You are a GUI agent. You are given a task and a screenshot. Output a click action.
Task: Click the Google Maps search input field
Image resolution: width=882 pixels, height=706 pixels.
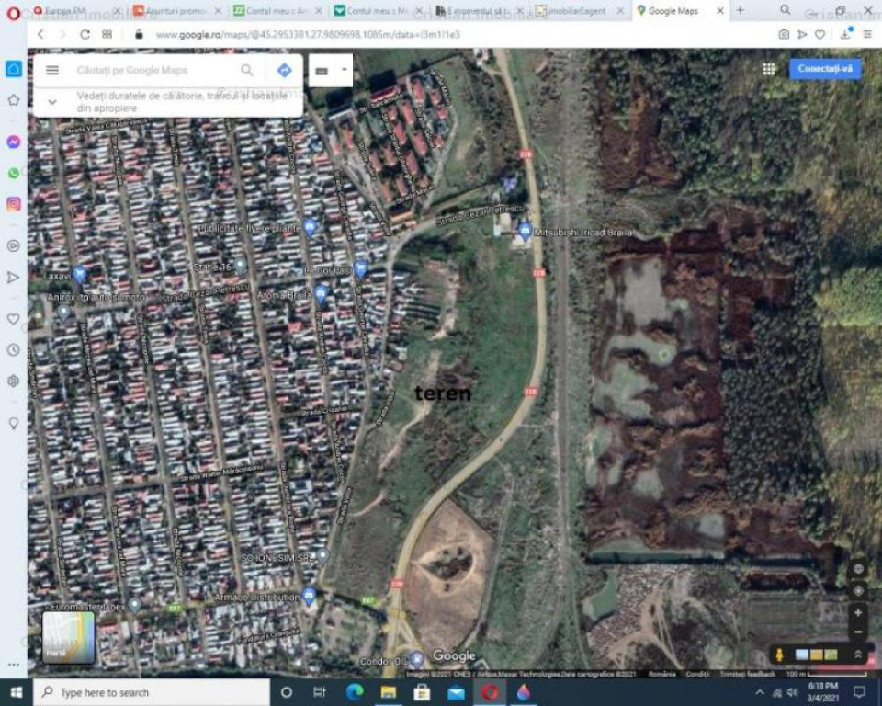[x=152, y=71]
